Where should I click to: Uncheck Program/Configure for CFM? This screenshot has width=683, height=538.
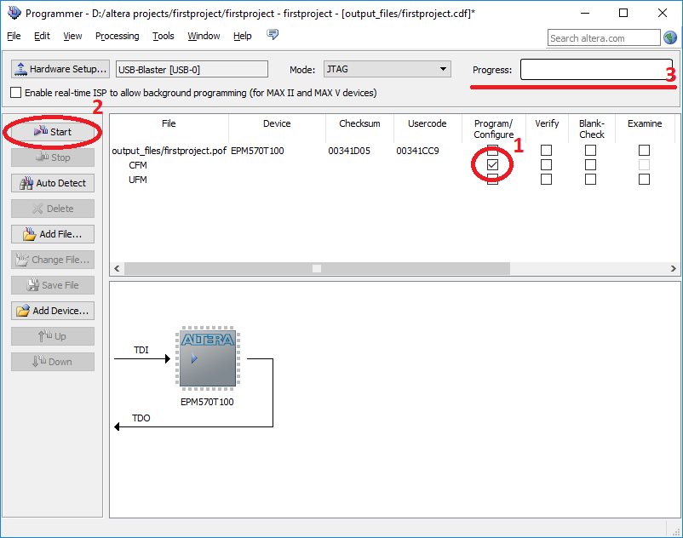[x=492, y=165]
